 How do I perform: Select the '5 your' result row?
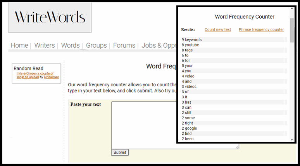point(234,66)
